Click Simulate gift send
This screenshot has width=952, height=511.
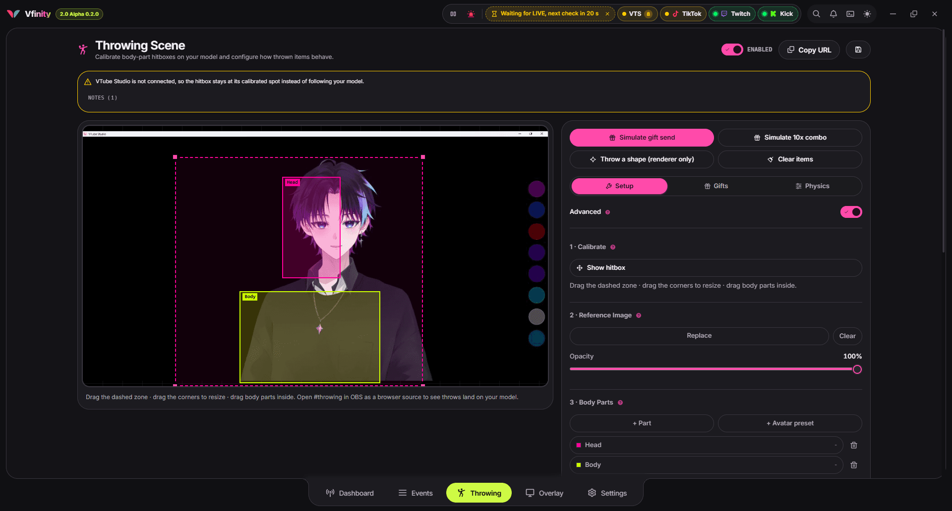click(642, 138)
